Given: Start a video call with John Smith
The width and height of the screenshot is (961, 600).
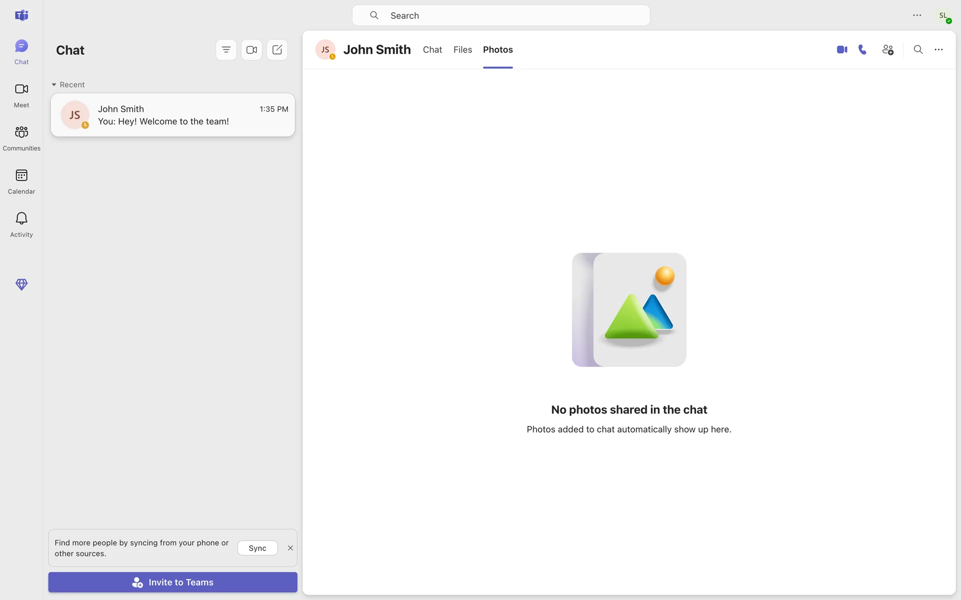Looking at the screenshot, I should pyautogui.click(x=842, y=49).
